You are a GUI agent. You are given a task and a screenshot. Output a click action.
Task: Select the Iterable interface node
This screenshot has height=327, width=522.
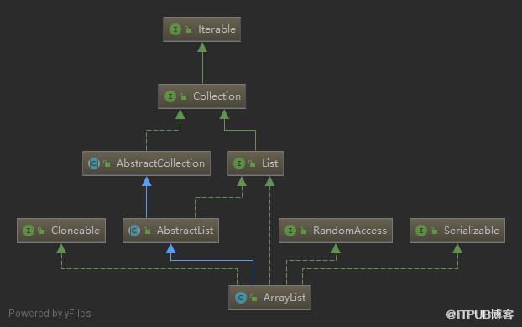tap(201, 29)
